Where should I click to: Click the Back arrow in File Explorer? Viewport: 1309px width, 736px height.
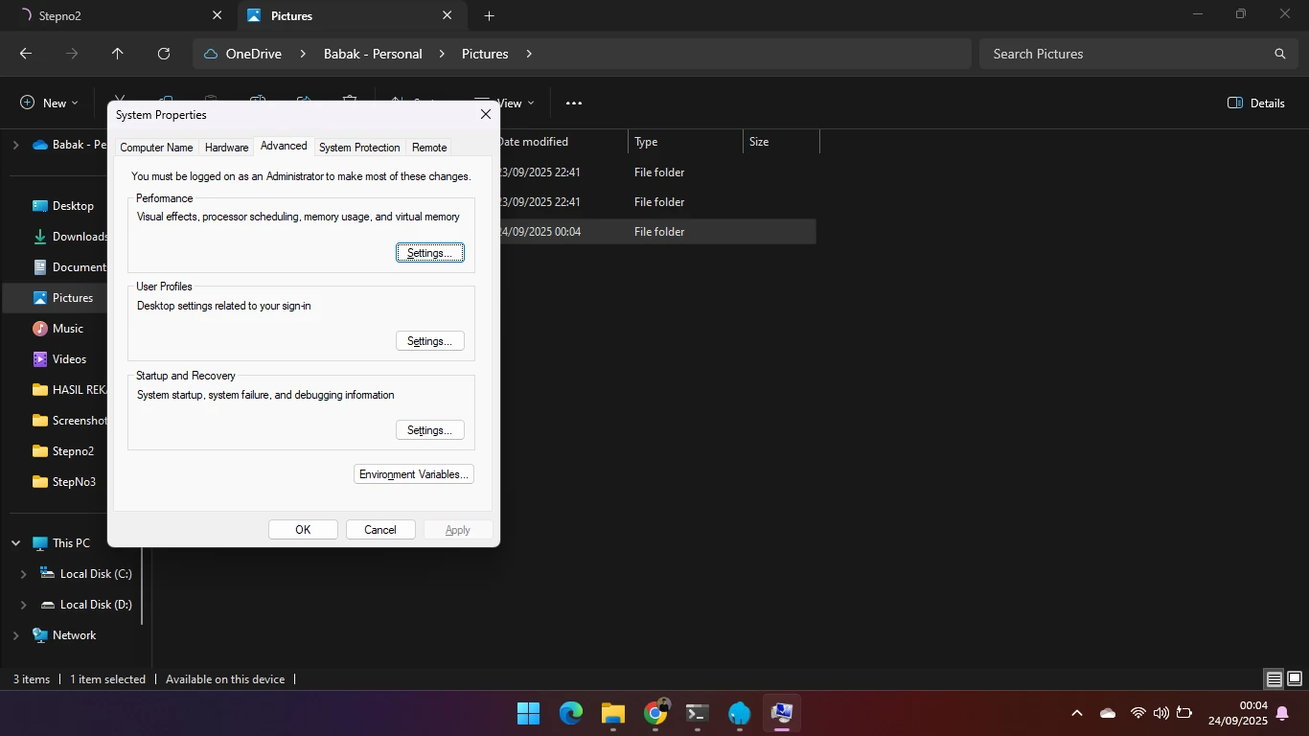tap(26, 54)
